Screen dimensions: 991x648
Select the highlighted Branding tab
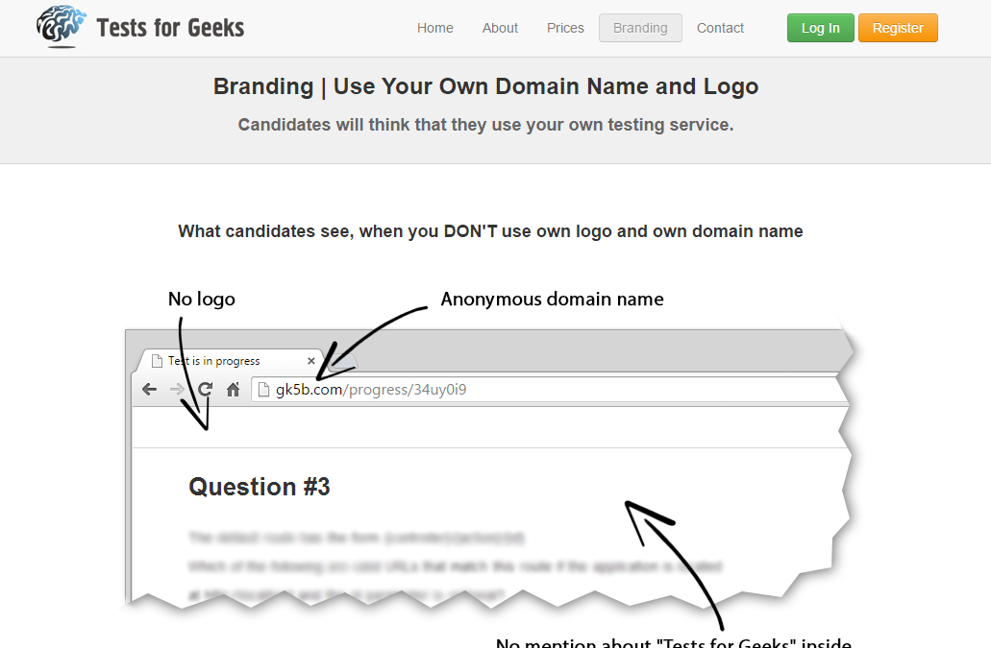click(x=640, y=28)
